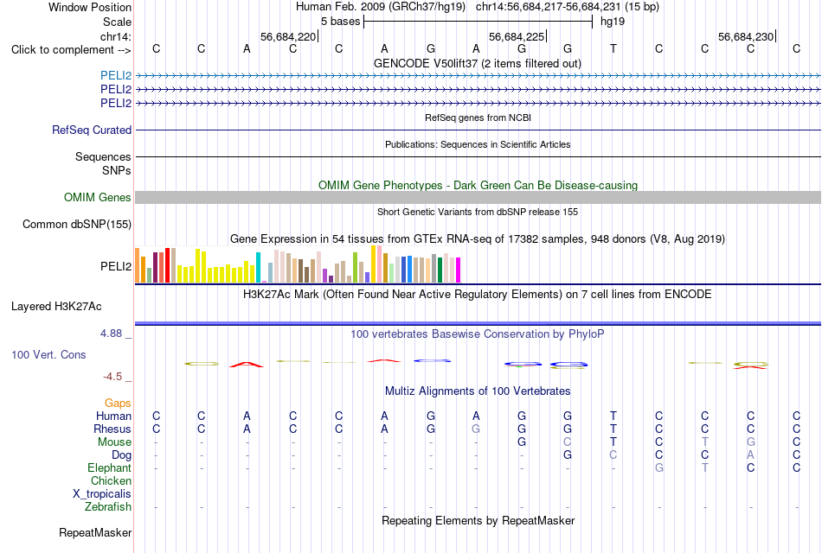The image size is (822, 553).
Task: Click 'Repeating Elements by RepeatMasker' title
Action: pyautogui.click(x=478, y=520)
